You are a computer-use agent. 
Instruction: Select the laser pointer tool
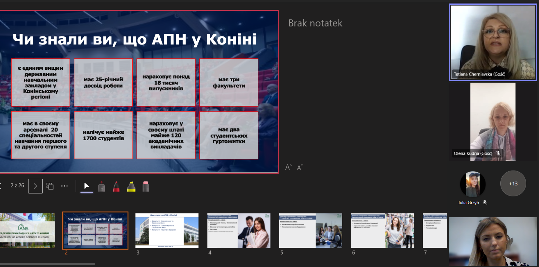point(101,186)
